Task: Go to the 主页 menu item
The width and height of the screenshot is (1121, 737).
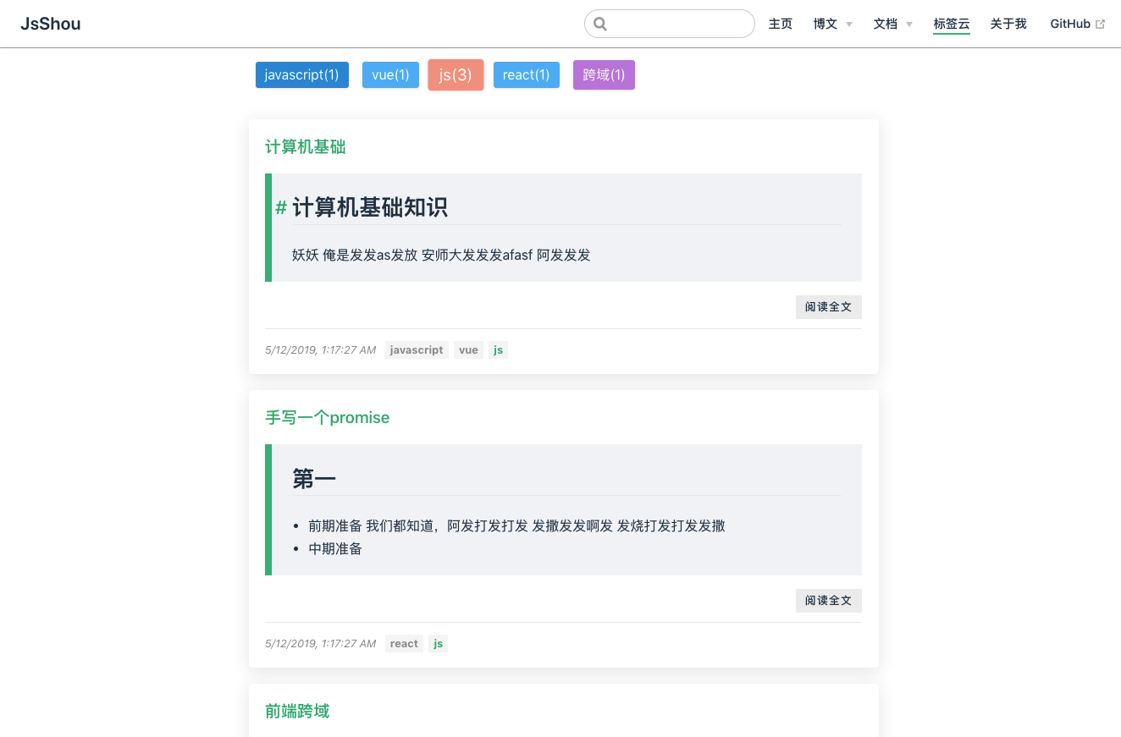Action: click(780, 24)
